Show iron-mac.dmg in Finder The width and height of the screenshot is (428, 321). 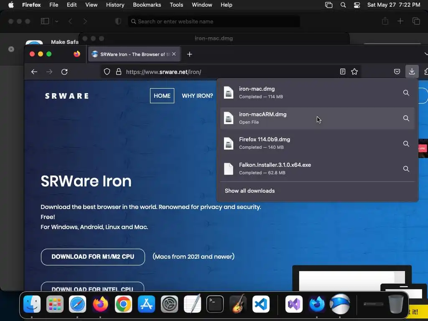point(406,93)
